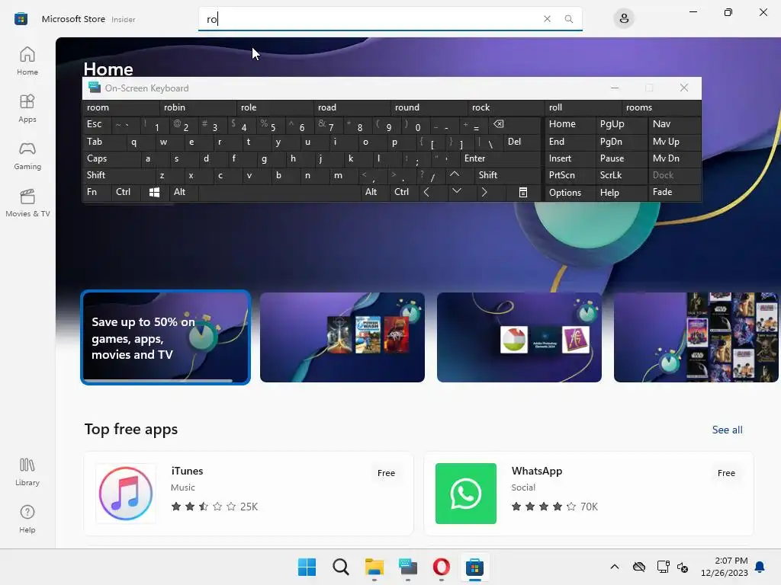Open Help in the Store sidebar

27,519
